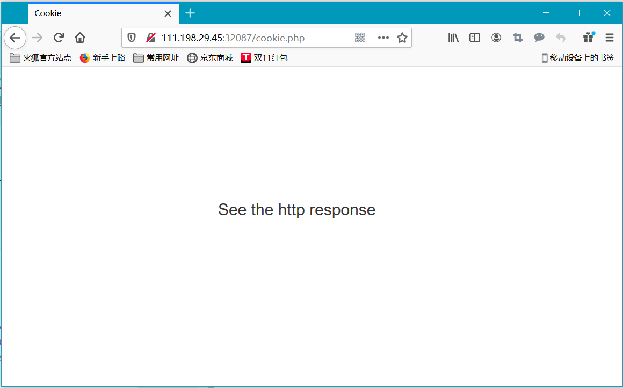Click the 'See the http response' text
Screen dimensions: 623x388
pos(297,210)
